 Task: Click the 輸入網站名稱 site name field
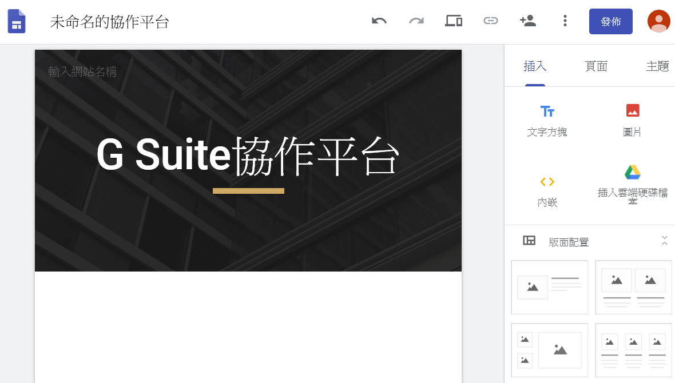click(x=82, y=71)
